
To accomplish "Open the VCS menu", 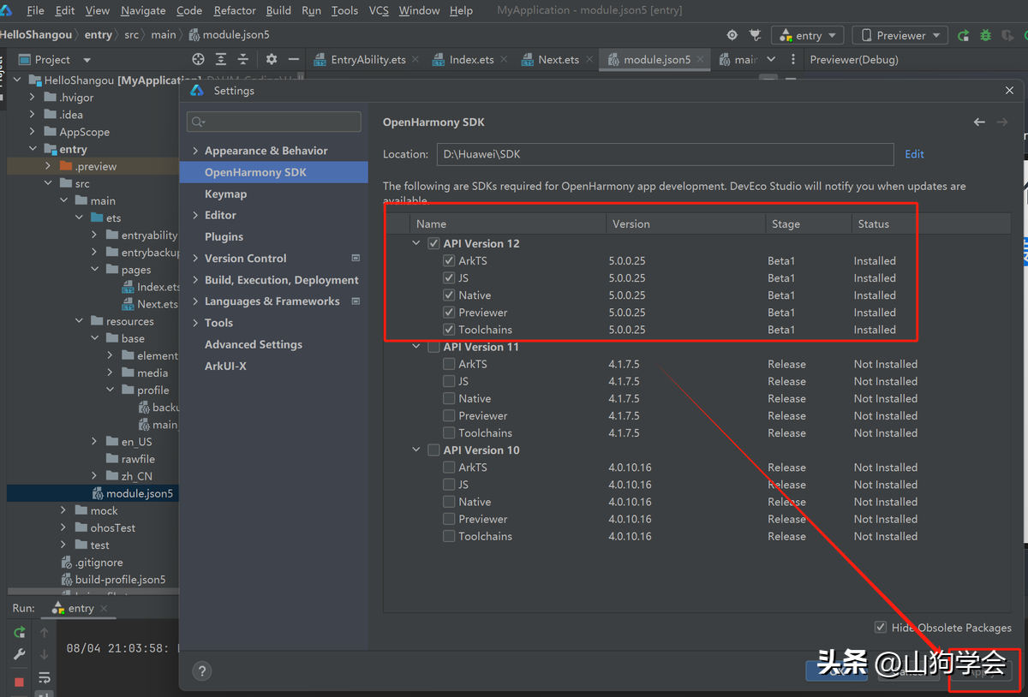I will 379,10.
